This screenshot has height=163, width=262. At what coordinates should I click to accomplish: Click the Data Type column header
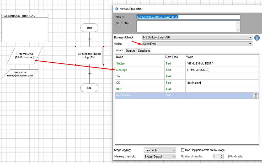point(175,57)
